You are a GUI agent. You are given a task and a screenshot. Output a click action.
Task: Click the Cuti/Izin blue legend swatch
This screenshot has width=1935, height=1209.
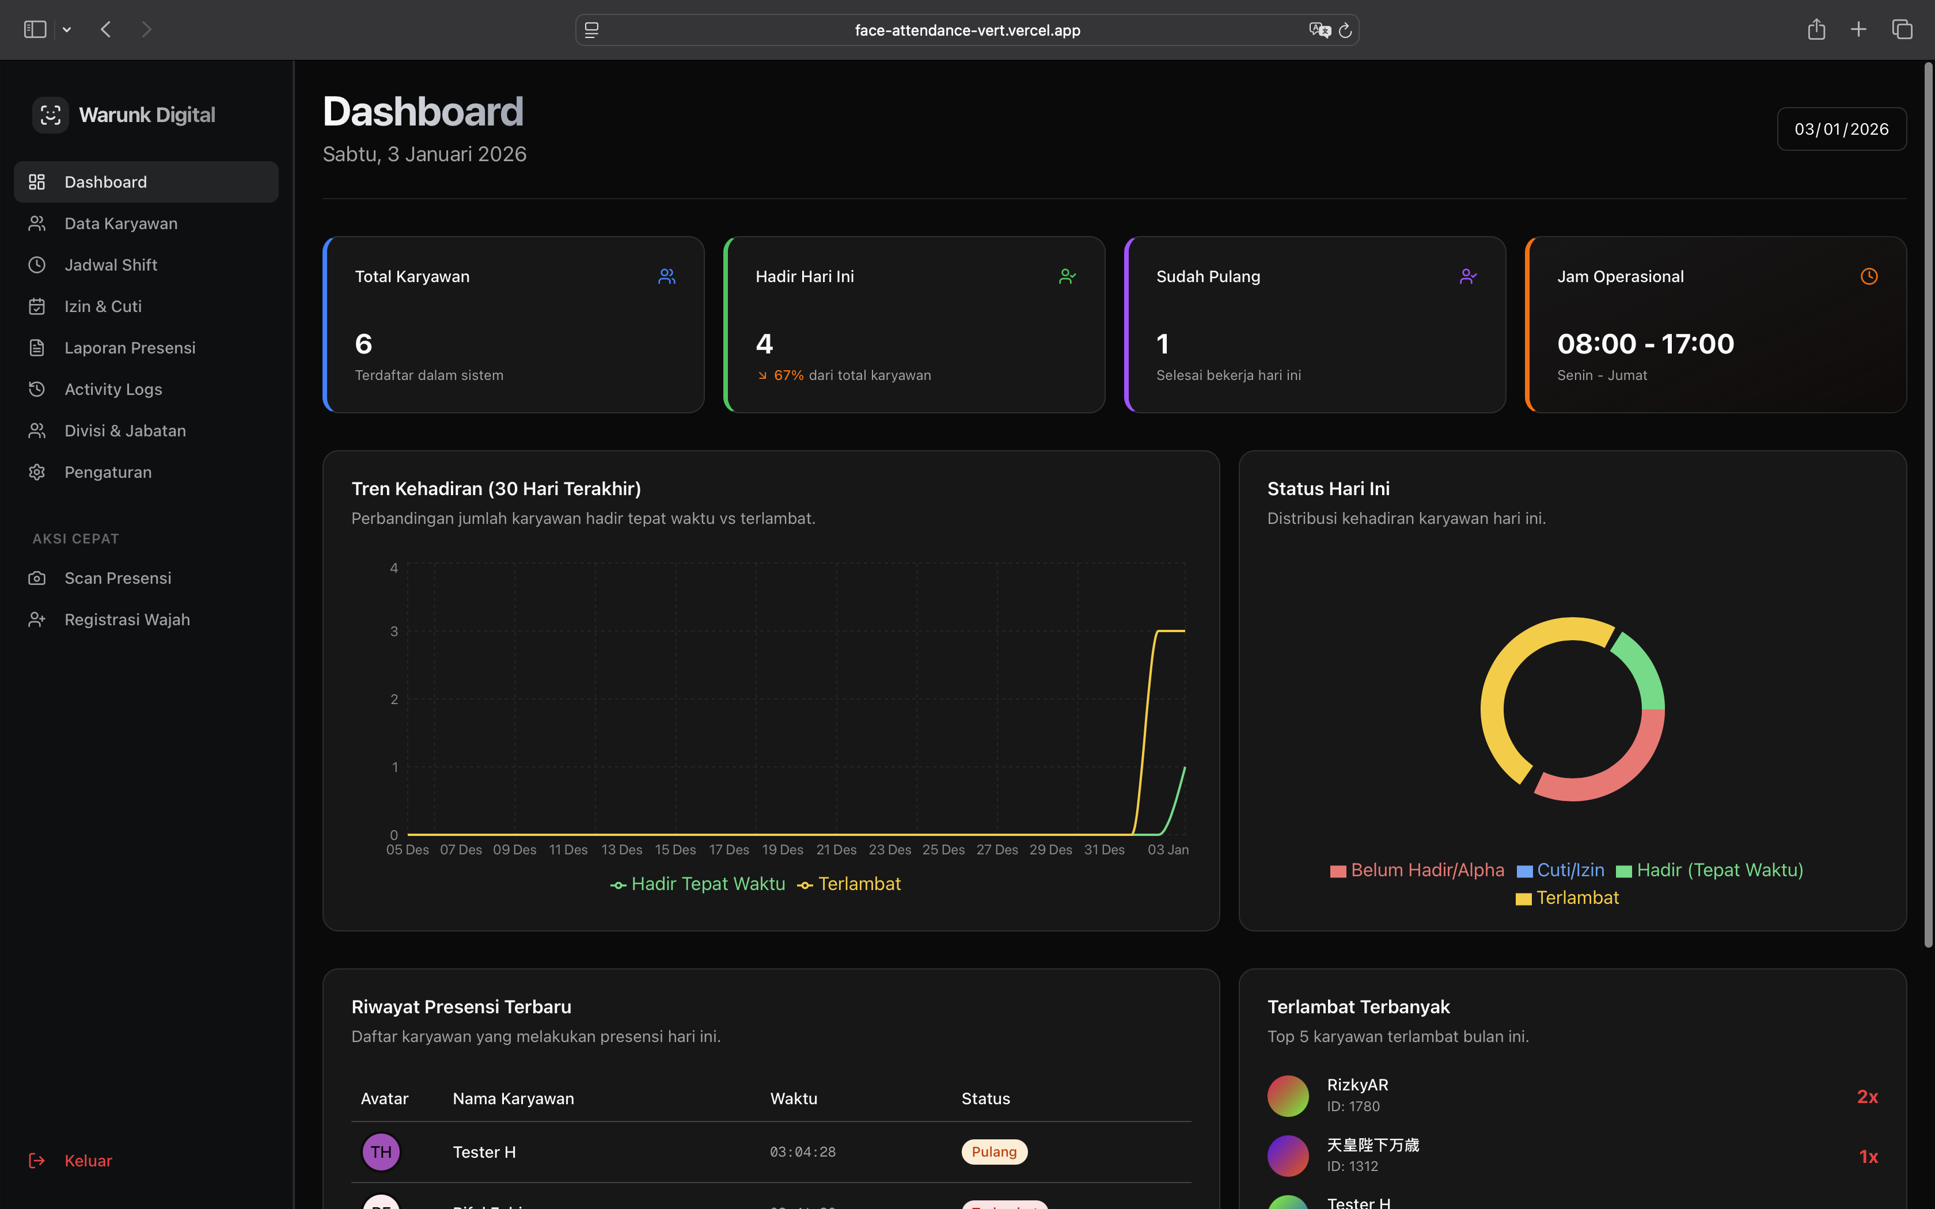pyautogui.click(x=1525, y=872)
